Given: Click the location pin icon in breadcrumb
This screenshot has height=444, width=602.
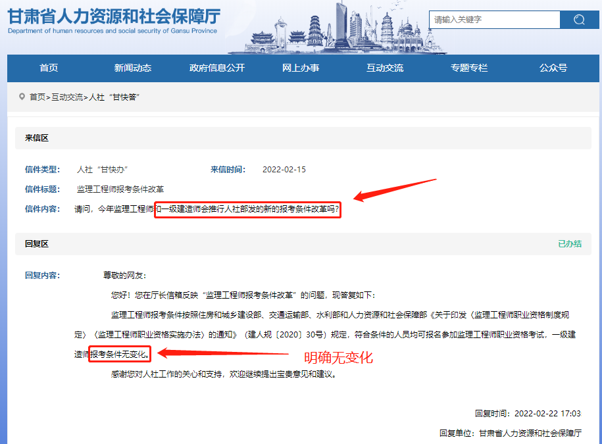Looking at the screenshot, I should pyautogui.click(x=22, y=97).
